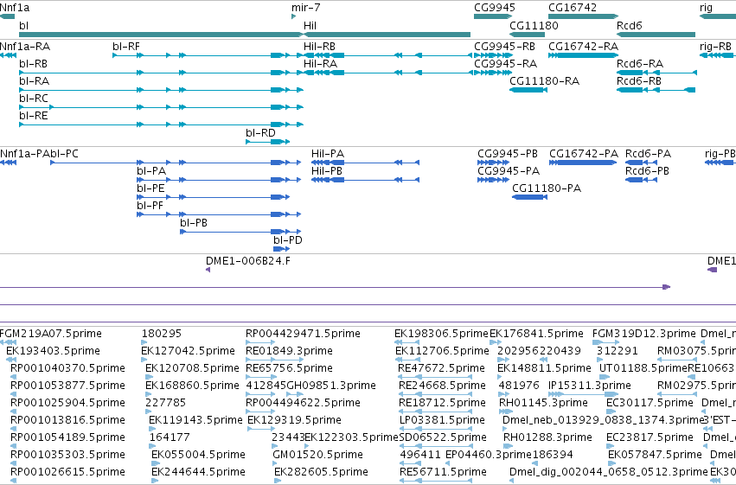
Task: Select the bl-RF transcript label
Action: point(125,47)
